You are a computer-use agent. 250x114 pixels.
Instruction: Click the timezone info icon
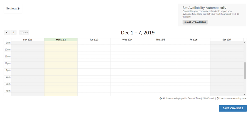[161, 98]
